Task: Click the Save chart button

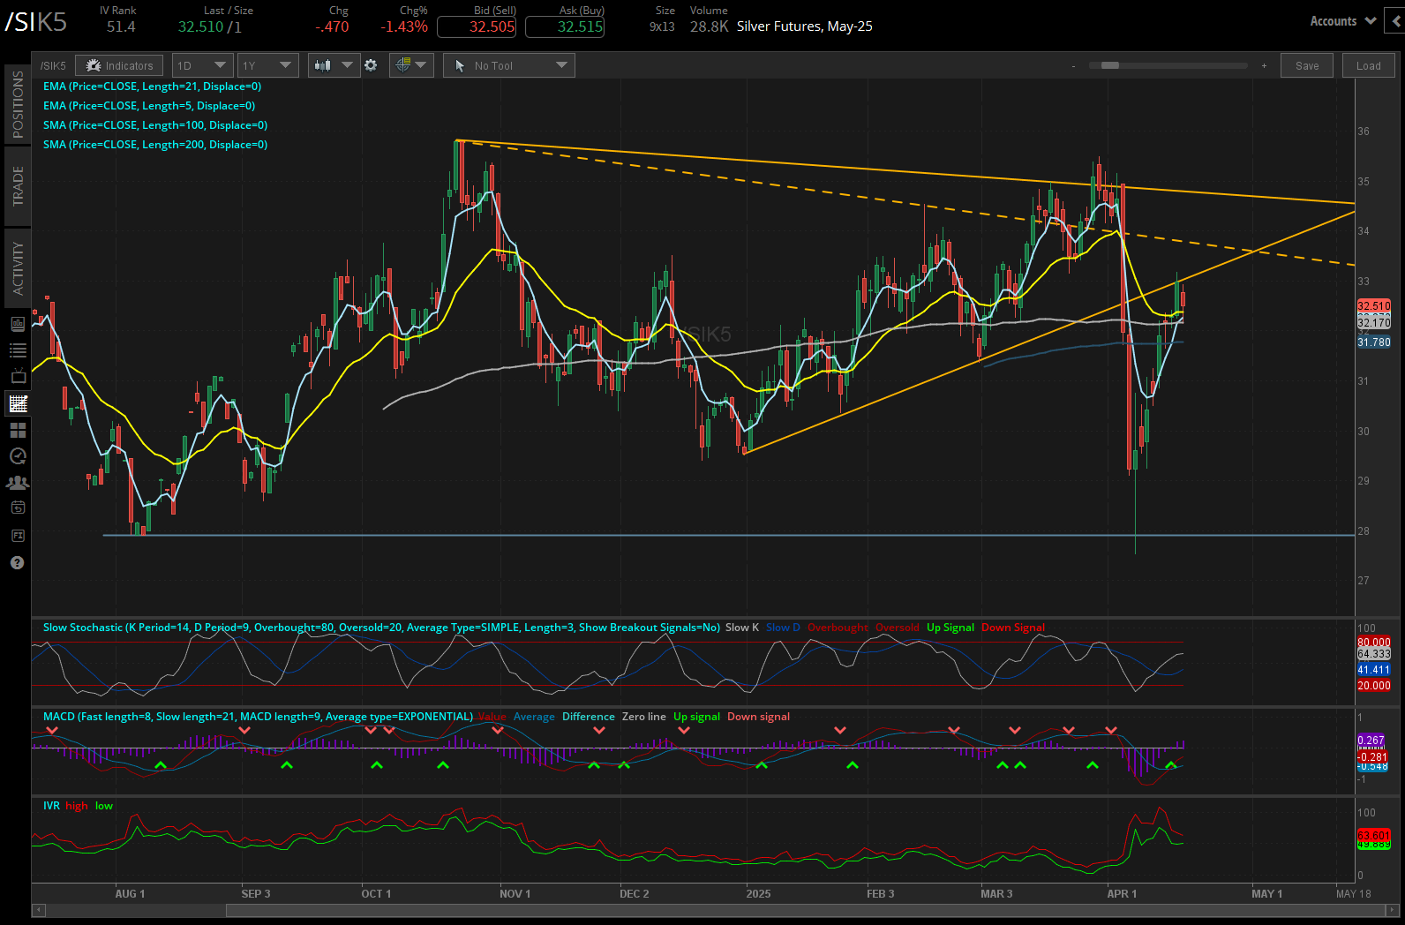Action: pos(1307,65)
